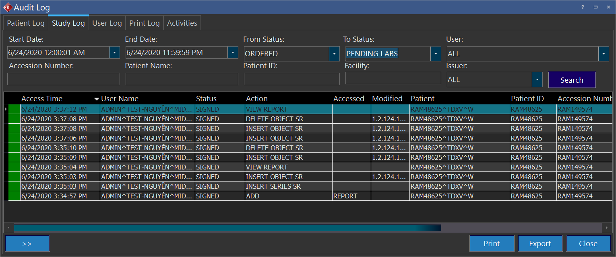616x257 pixels.
Task: Click the Accession Number input field
Action: tap(64, 79)
